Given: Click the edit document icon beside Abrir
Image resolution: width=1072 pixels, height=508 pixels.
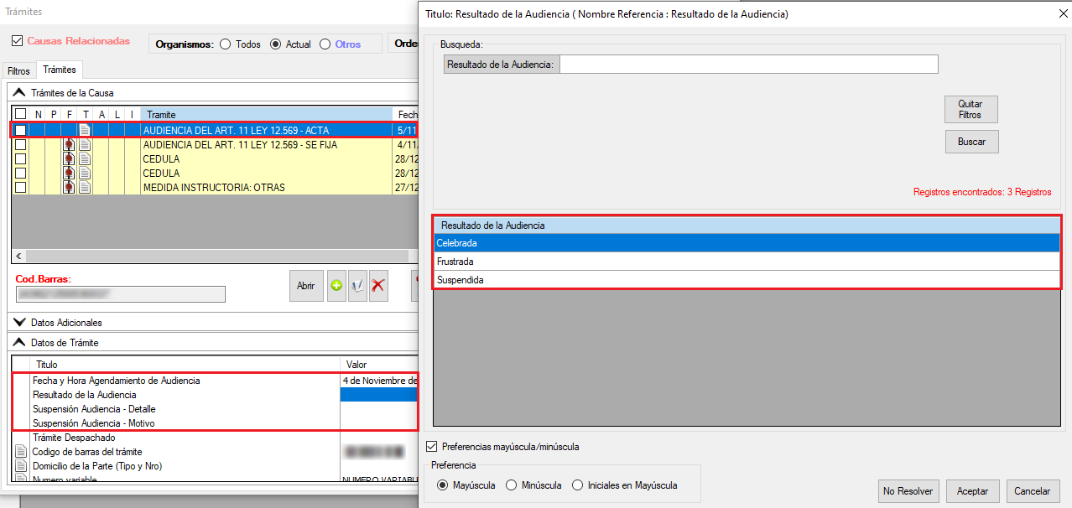Looking at the screenshot, I should pos(357,286).
